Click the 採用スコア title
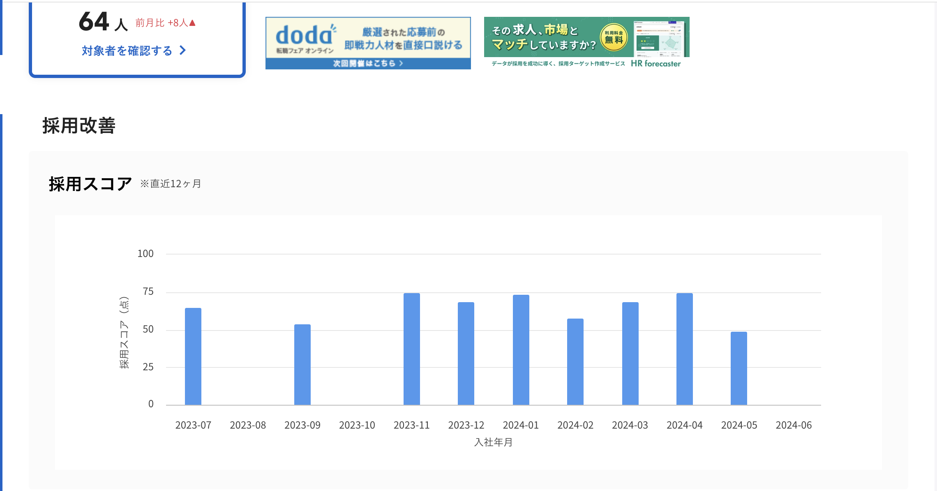This screenshot has height=491, width=937. [x=89, y=184]
